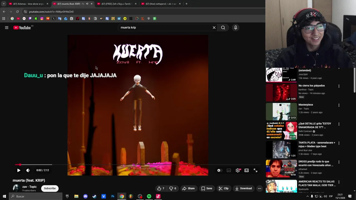Download the video
Image resolution: width=356 pixels, height=200 pixels.
point(243,188)
